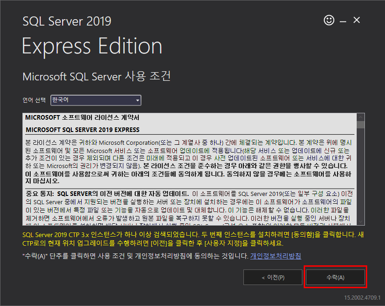385x306 pixels.
Task: Click the license scrollbar down arrow
Action: click(x=360, y=221)
